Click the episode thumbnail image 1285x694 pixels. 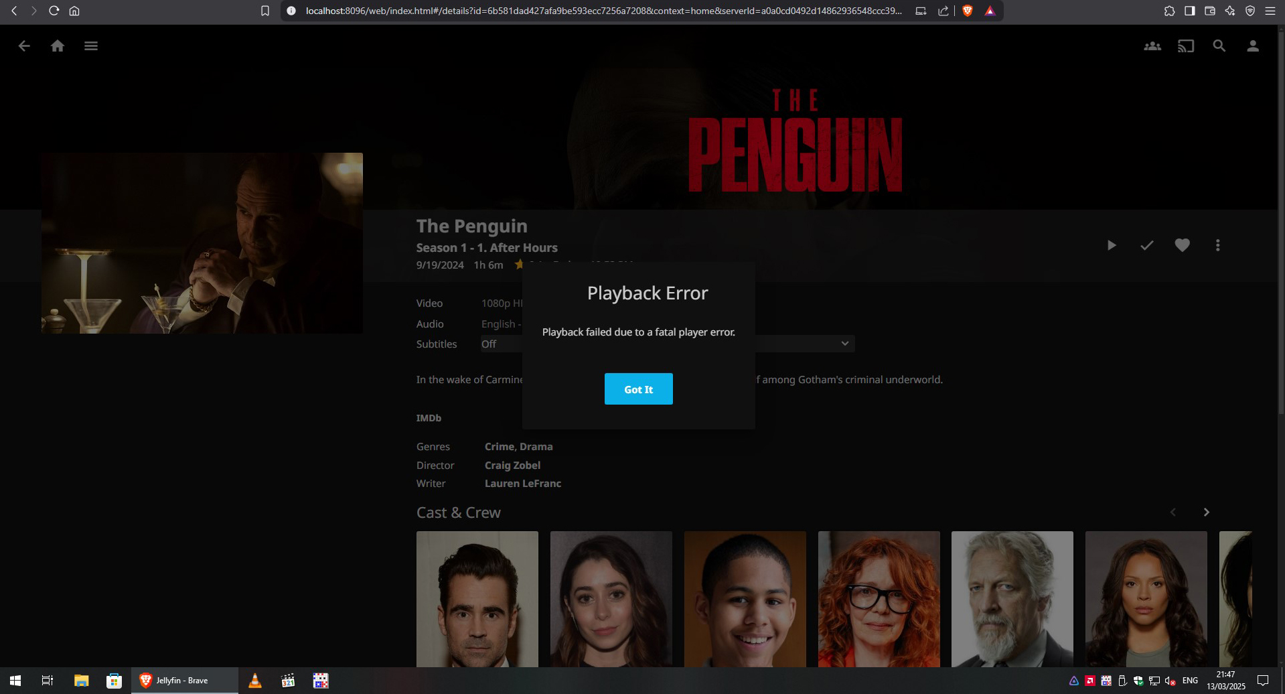point(202,243)
